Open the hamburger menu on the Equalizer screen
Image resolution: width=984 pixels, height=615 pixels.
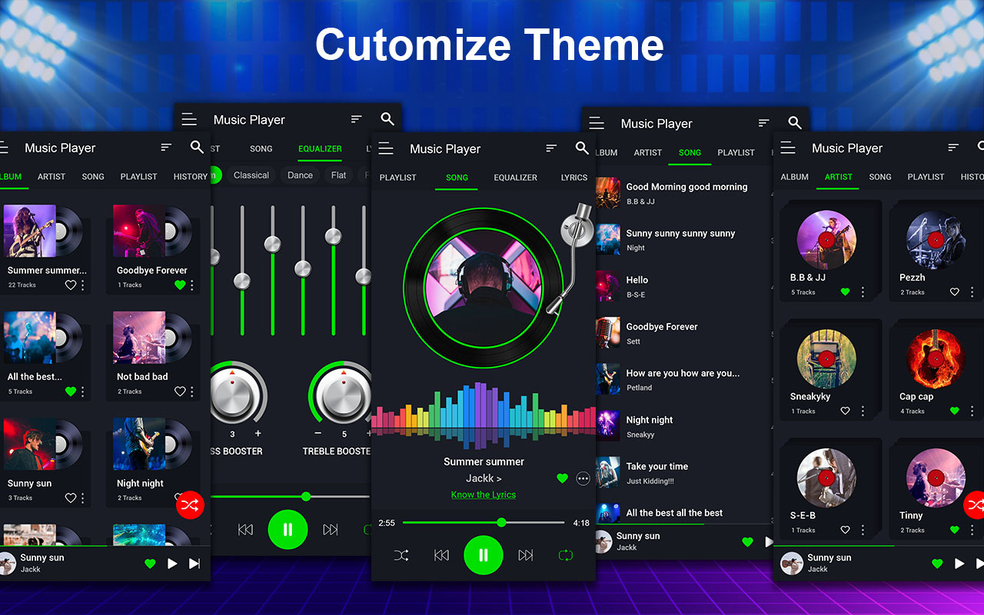189,120
